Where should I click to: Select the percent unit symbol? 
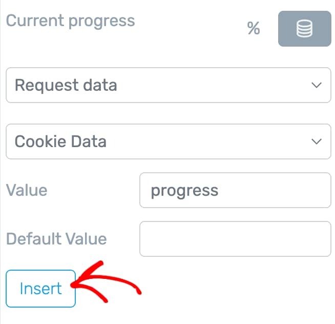coord(254,28)
